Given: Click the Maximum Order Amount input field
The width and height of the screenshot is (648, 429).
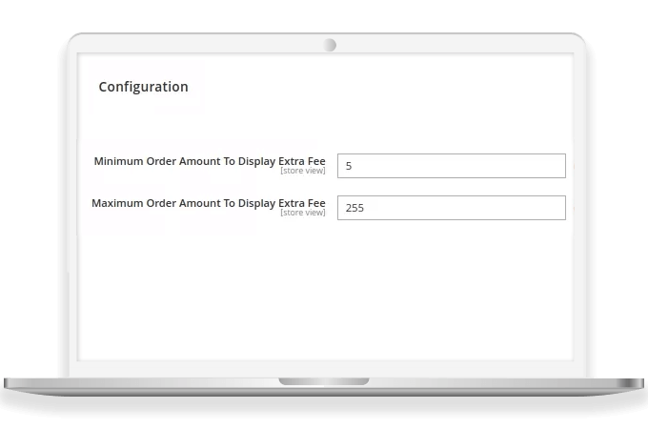Looking at the screenshot, I should 452,208.
